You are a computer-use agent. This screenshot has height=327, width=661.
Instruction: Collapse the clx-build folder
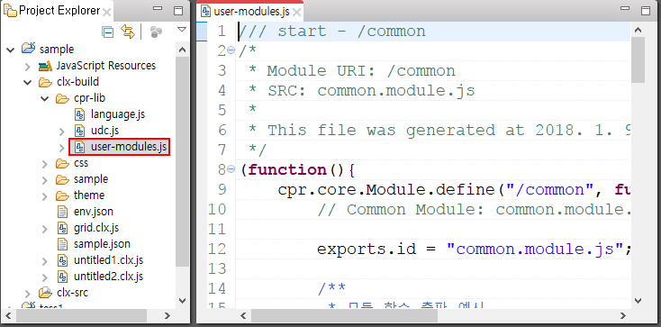tap(28, 82)
